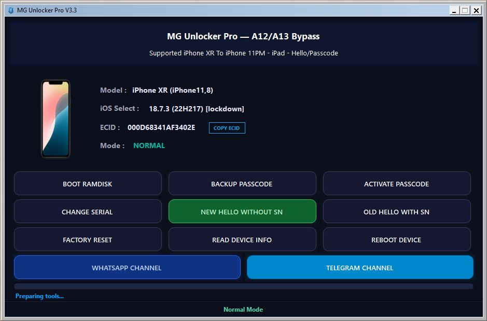This screenshot has width=487, height=321.
Task: Click the REBOOT DEVICE button
Action: click(x=397, y=239)
